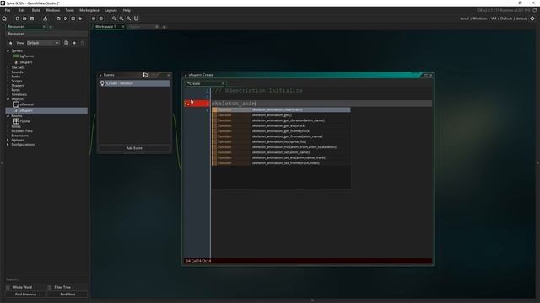540x303 pixels.
Task: Collapse the Events panel via its arrow
Action: (x=100, y=75)
